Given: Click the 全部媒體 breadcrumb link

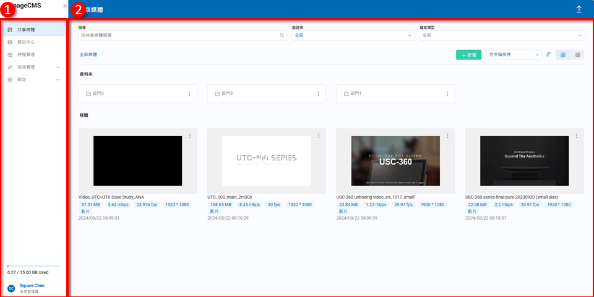Looking at the screenshot, I should pyautogui.click(x=88, y=55).
